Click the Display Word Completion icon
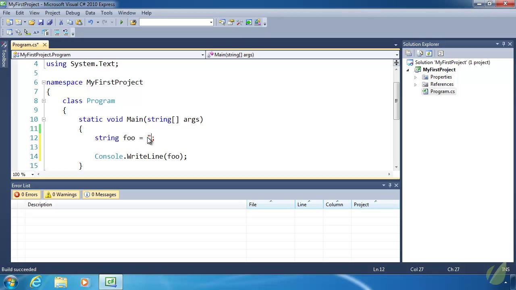Screen dimensions: 516x290 click(x=36, y=32)
